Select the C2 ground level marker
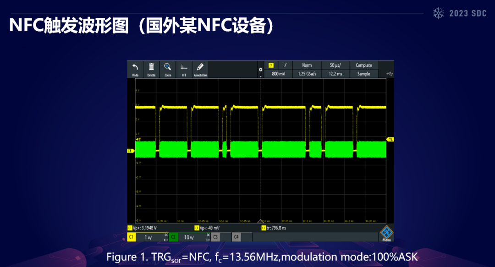Screen dimensions: 495x267 pos(130,151)
